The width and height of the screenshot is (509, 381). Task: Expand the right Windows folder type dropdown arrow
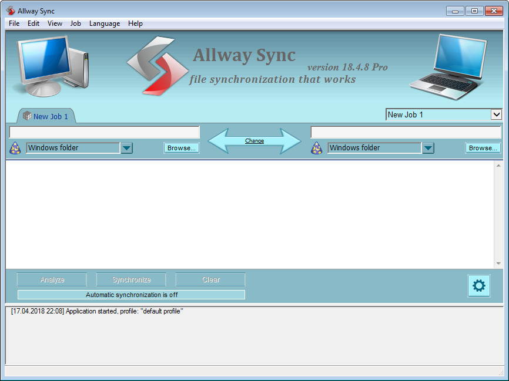tap(428, 148)
